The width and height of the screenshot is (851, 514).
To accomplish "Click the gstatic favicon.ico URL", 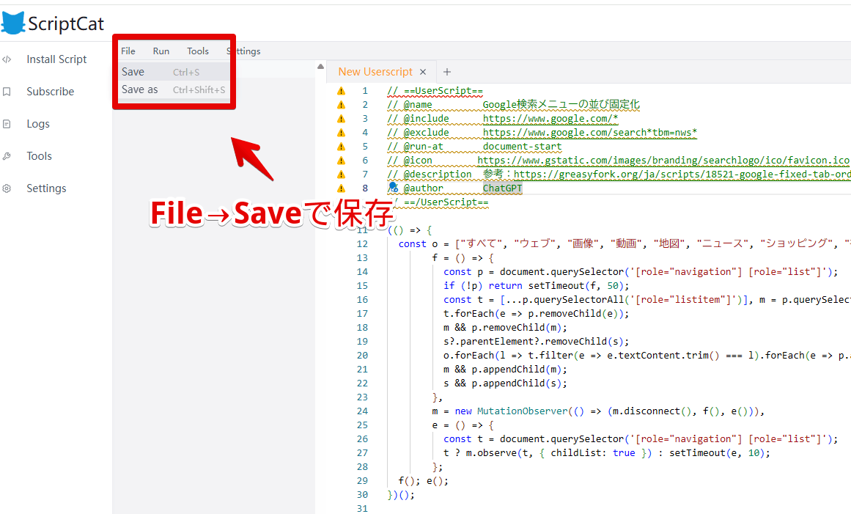I will coord(663,160).
